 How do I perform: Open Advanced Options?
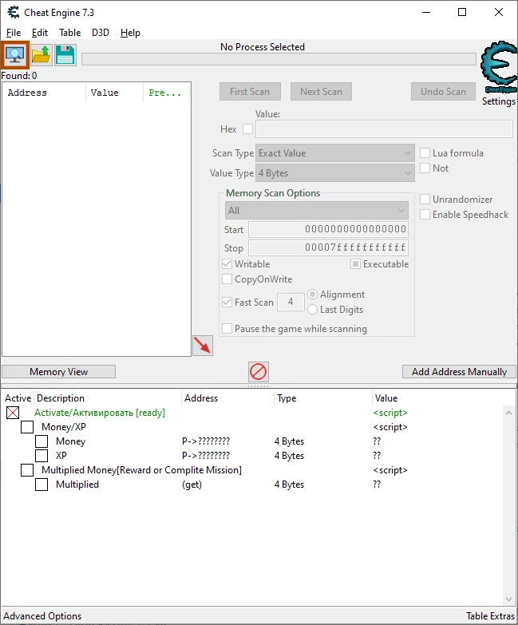pyautogui.click(x=42, y=616)
